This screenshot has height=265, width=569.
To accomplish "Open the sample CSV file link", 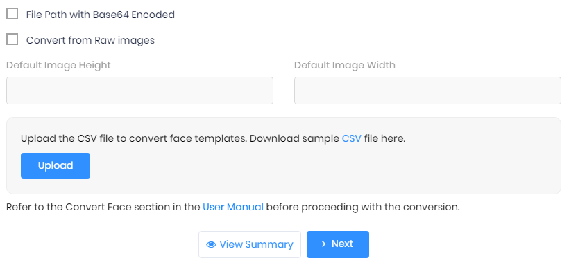I will coord(352,138).
